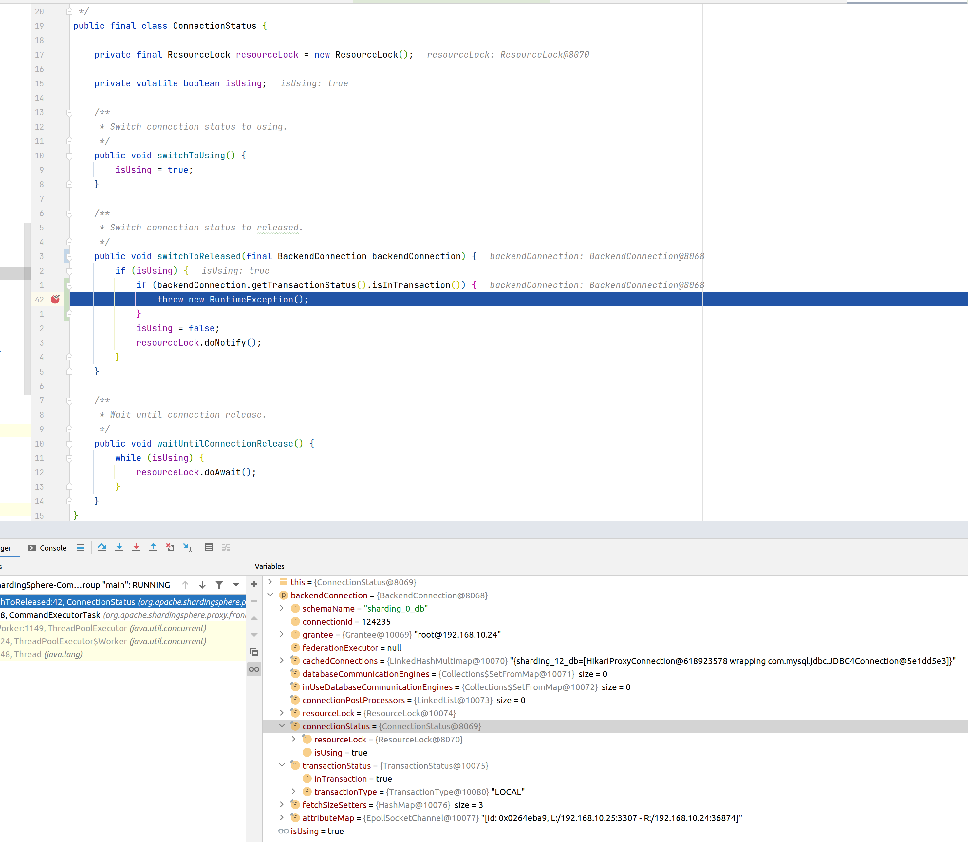Click the Step Into icon
Viewport: 968px width, 842px height.
(119, 547)
